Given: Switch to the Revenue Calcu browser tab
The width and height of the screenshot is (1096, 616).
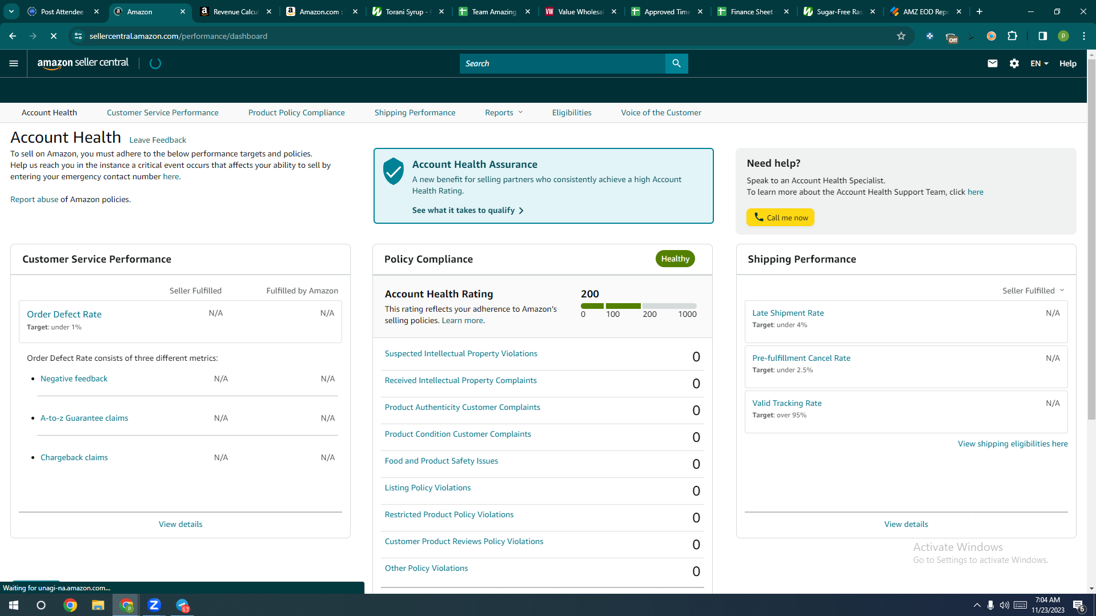Looking at the screenshot, I should 235,11.
